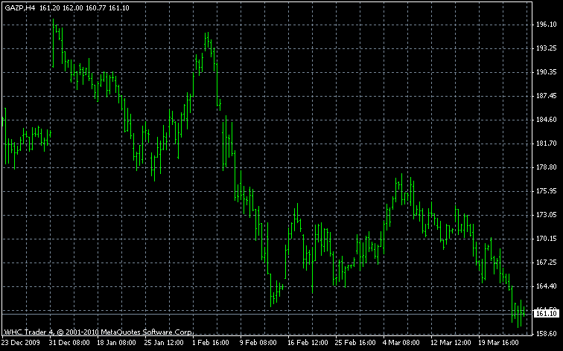
Task: Click the 12 Mar 12:00 time label
Action: tap(452, 344)
